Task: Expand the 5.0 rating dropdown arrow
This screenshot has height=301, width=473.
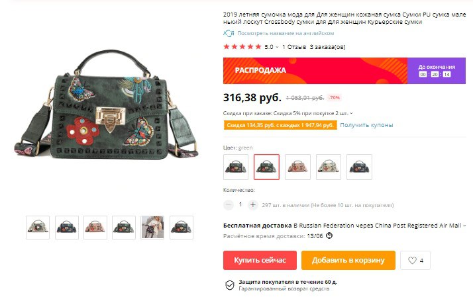Action: (x=277, y=47)
